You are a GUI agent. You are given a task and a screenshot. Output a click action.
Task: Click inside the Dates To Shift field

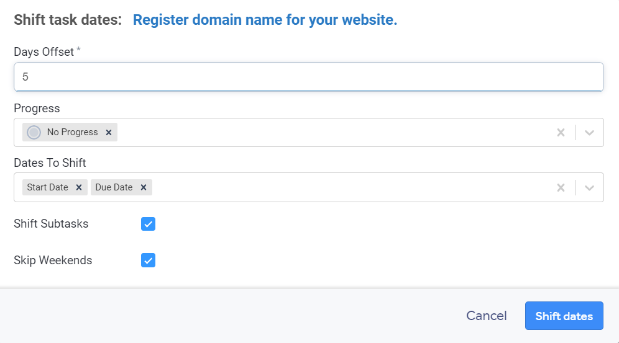(348, 187)
